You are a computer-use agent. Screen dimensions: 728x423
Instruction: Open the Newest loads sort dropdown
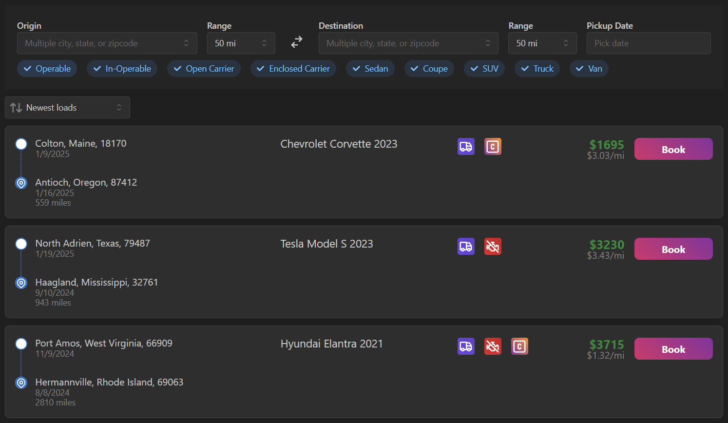click(x=67, y=107)
